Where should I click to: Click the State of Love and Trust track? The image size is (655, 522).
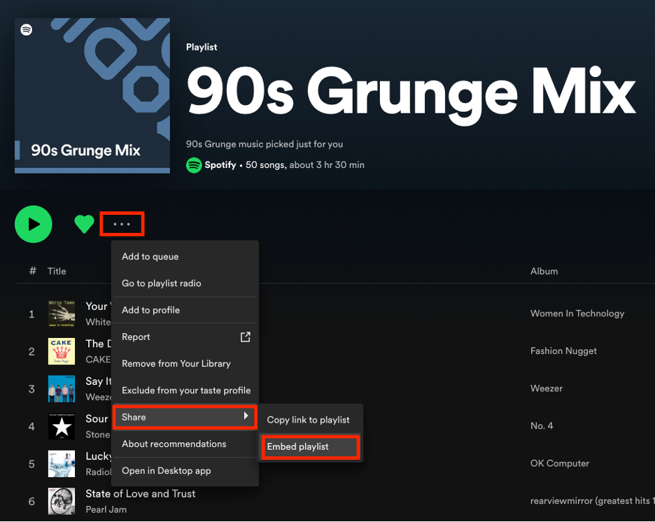(x=140, y=494)
